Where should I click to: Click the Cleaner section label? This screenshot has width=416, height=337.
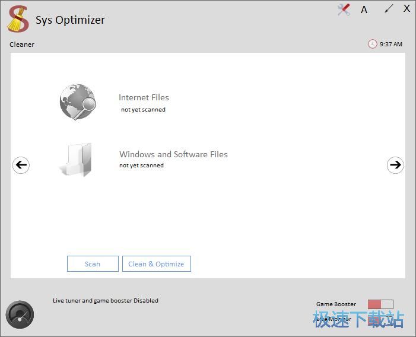pos(22,44)
